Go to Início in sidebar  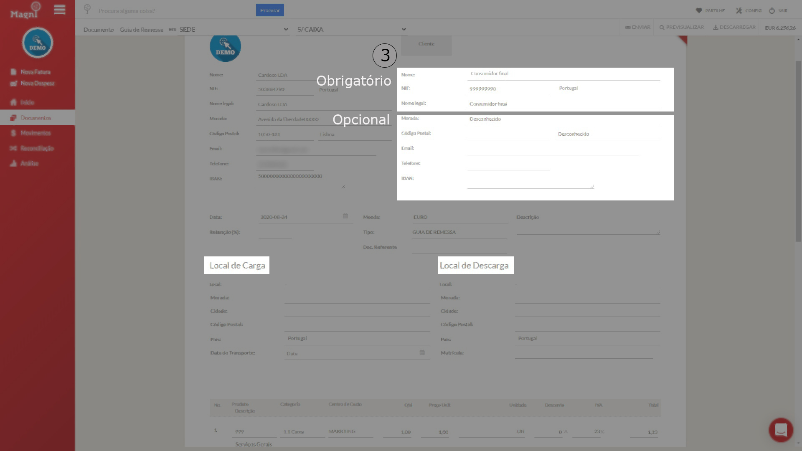coord(23,102)
